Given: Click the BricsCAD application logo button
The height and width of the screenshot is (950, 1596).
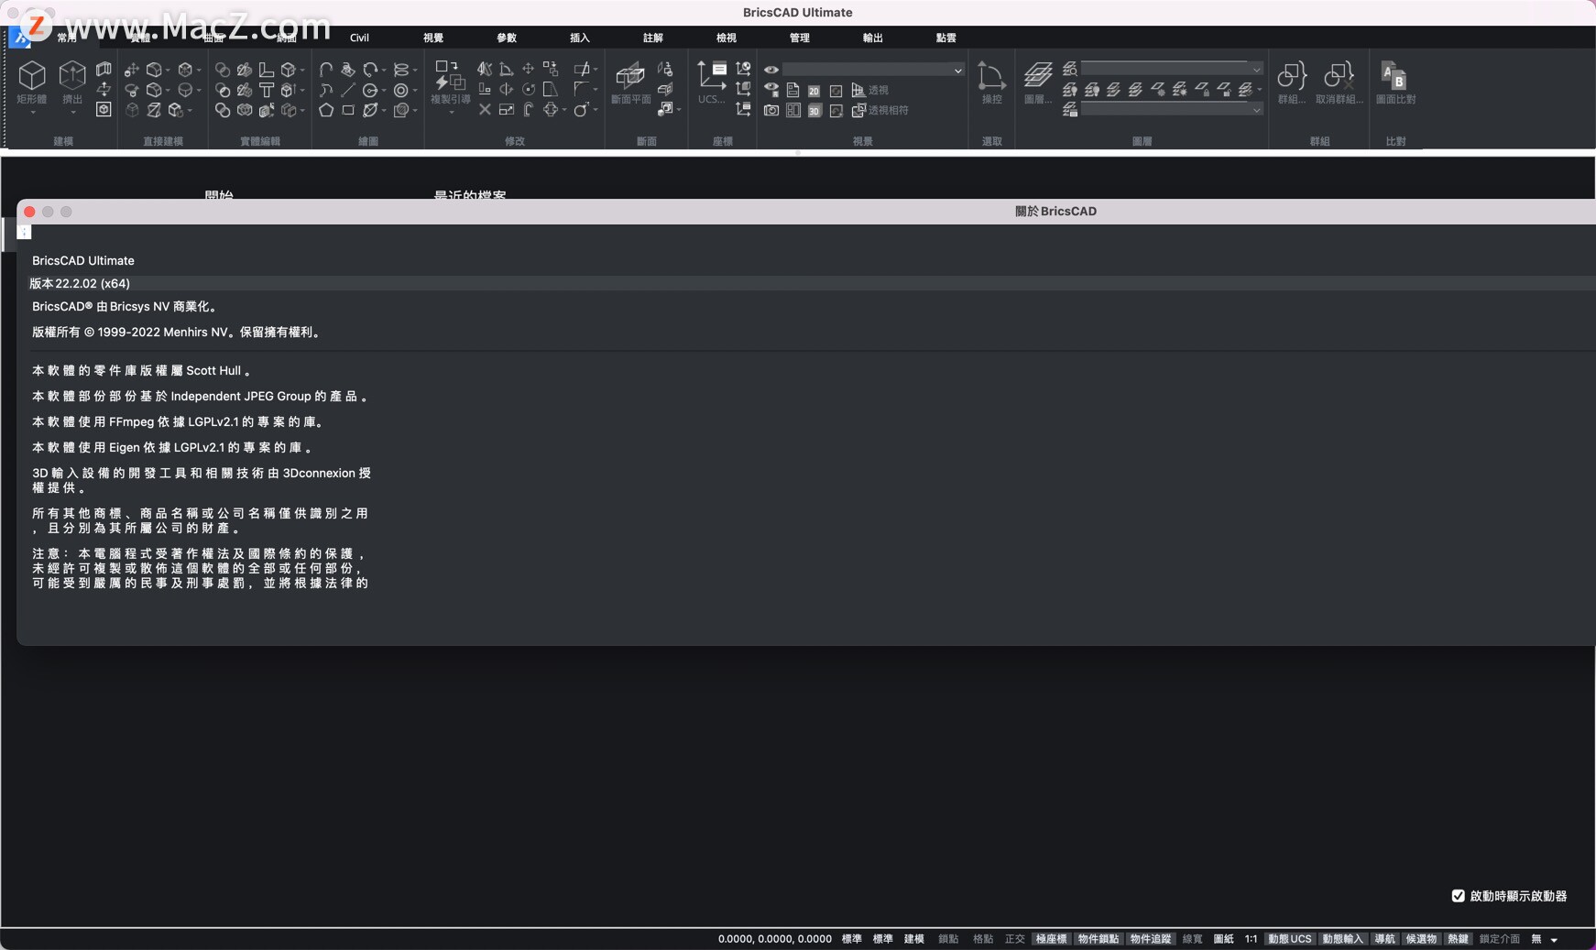Looking at the screenshot, I should pos(19,38).
